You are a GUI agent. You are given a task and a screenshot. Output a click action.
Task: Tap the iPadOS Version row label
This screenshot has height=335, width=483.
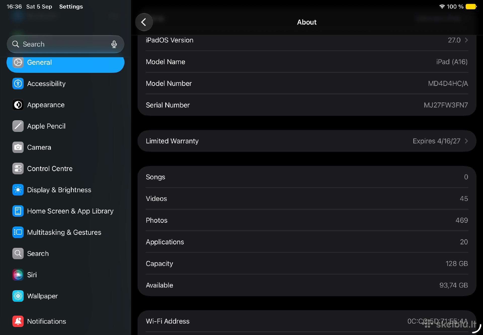click(x=170, y=40)
